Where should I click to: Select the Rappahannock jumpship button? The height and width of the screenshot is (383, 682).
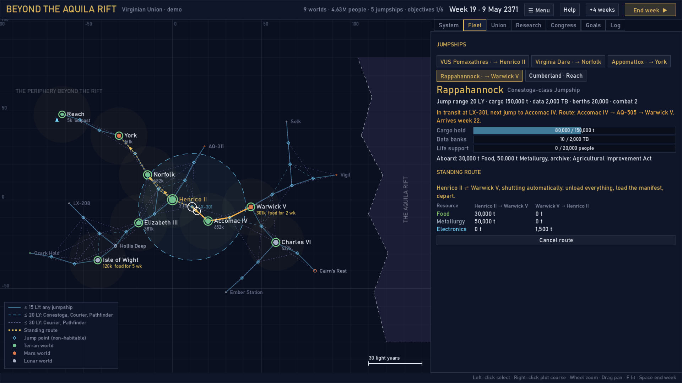[479, 76]
